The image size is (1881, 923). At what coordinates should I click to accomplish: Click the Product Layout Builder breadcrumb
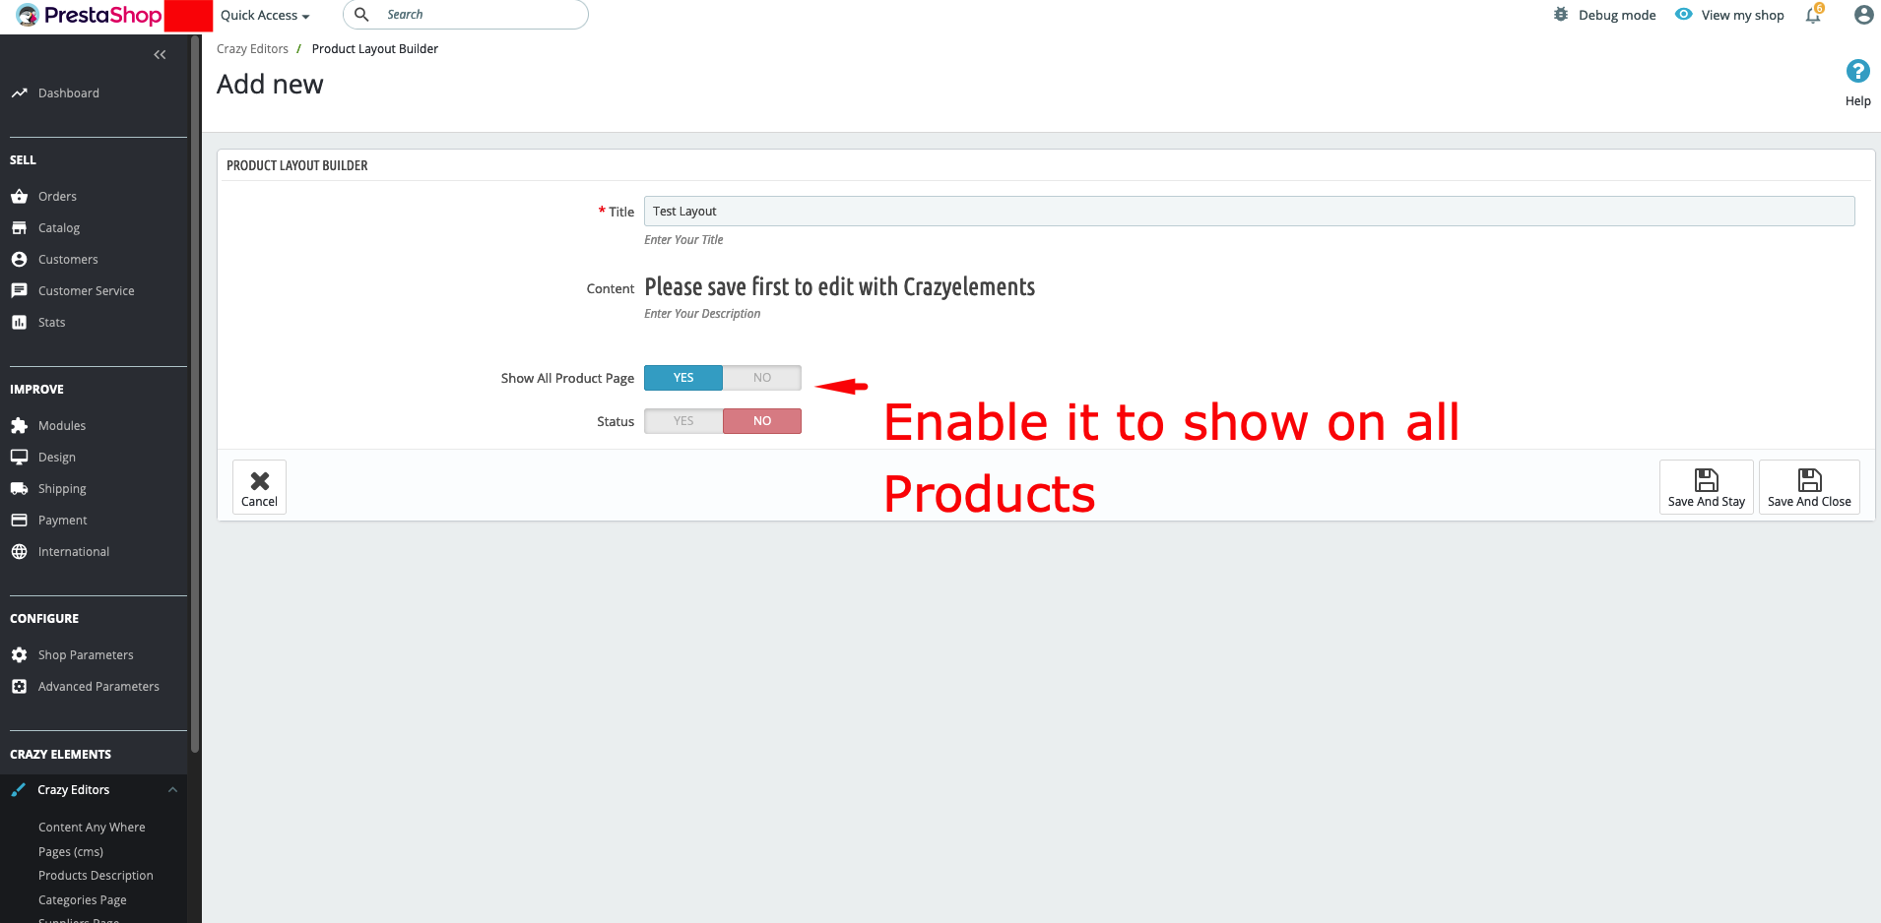(x=374, y=49)
